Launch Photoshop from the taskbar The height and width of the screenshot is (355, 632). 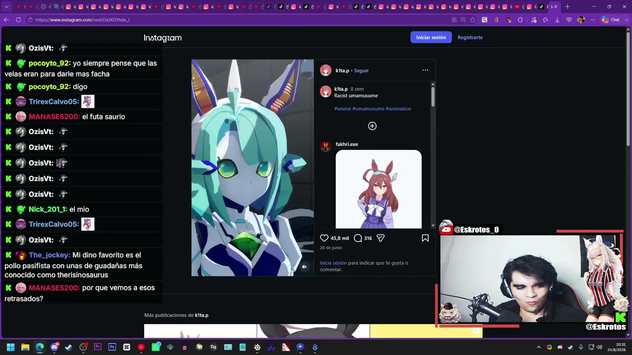(112, 347)
